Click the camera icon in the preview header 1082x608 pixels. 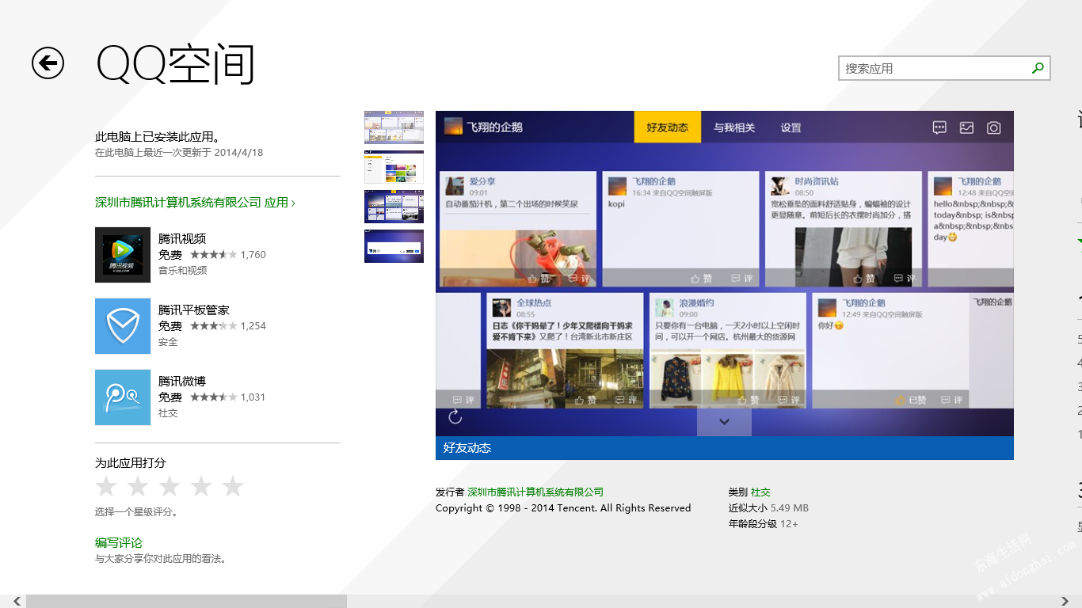tap(993, 127)
